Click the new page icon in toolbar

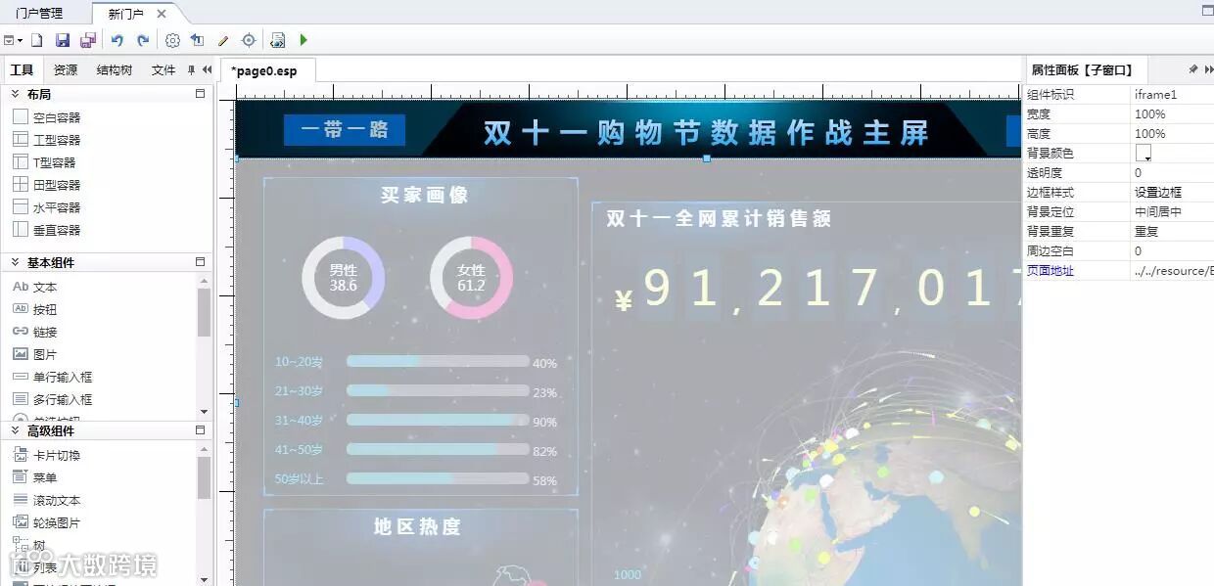[36, 40]
